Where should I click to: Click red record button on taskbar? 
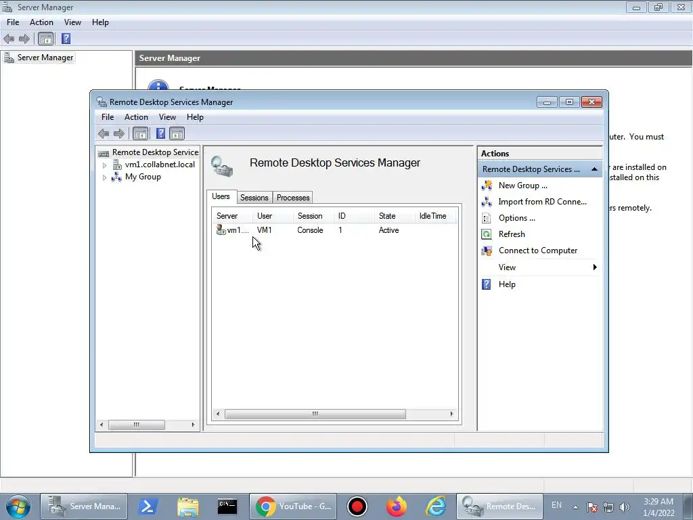[357, 506]
